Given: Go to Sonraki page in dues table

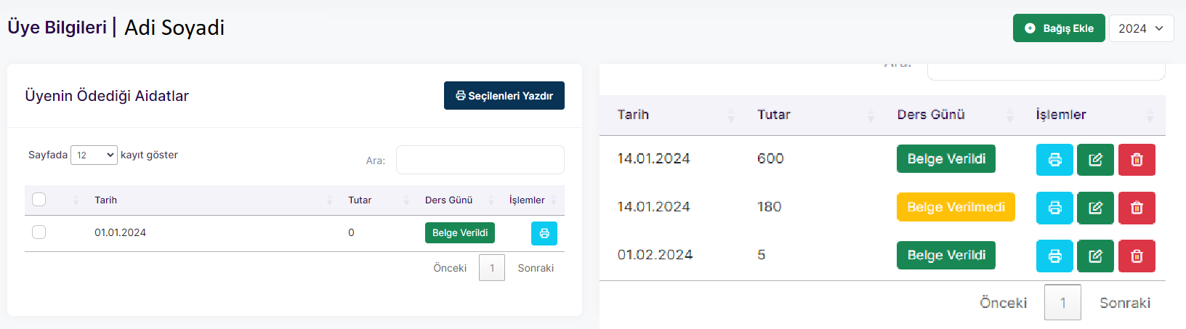Looking at the screenshot, I should click(x=536, y=268).
